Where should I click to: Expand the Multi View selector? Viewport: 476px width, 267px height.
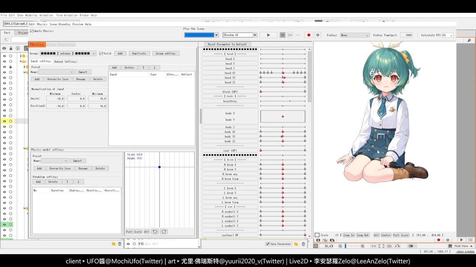[x=461, y=246]
